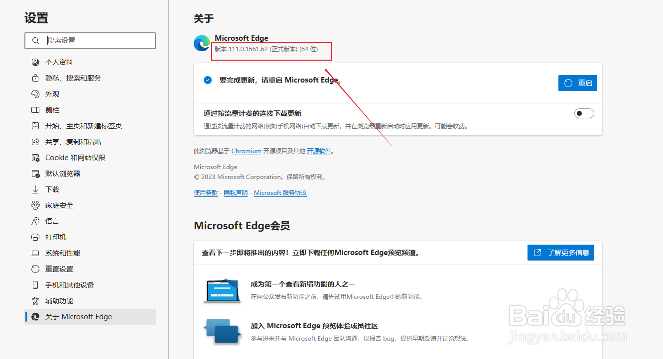Click the Edge icon beside 关于 Microsoft Edge
This screenshot has height=359, width=663.
(35, 317)
